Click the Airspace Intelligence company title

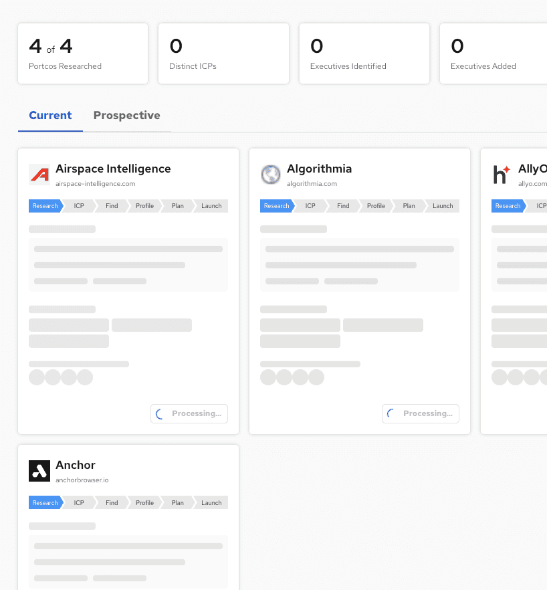click(x=113, y=169)
